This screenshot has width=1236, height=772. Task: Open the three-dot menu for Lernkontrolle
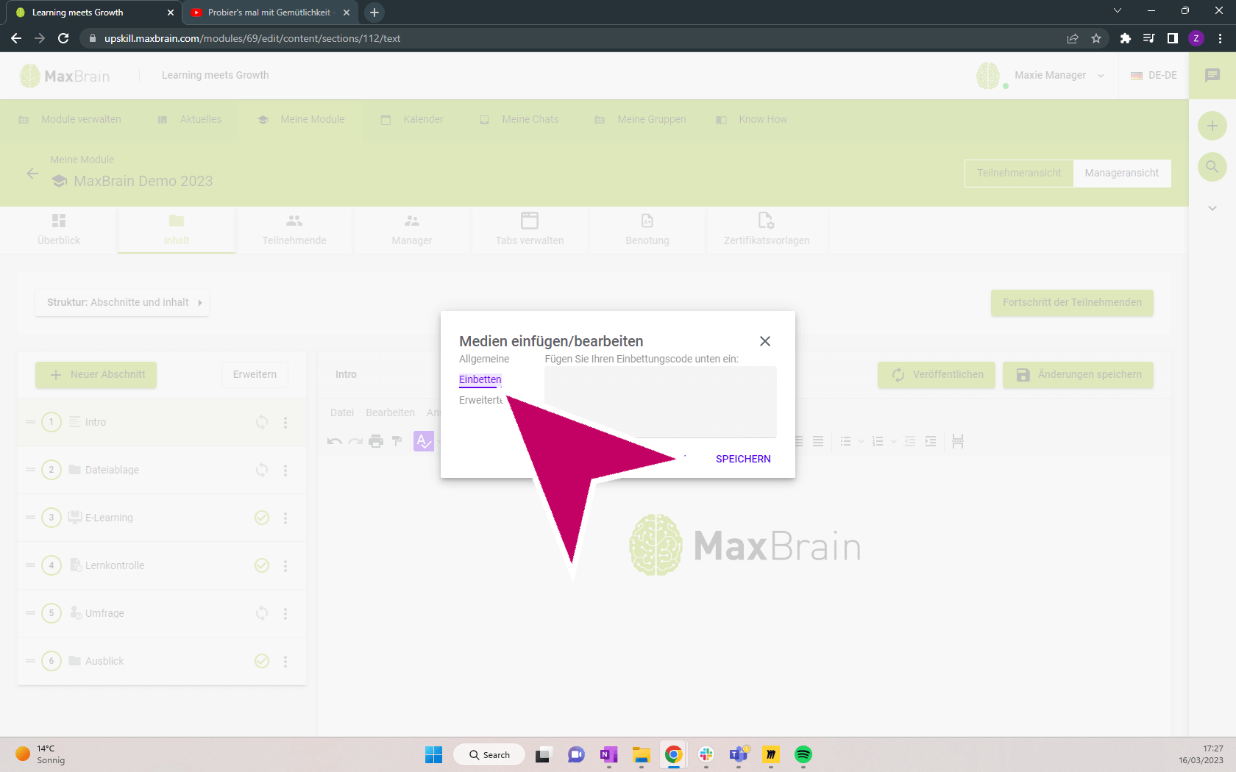(285, 565)
